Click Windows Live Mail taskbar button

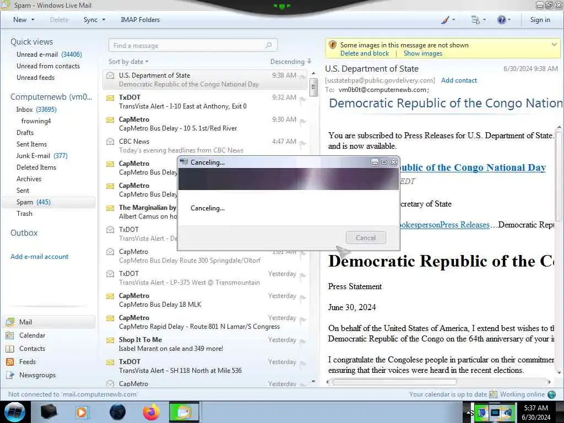pos(184,412)
